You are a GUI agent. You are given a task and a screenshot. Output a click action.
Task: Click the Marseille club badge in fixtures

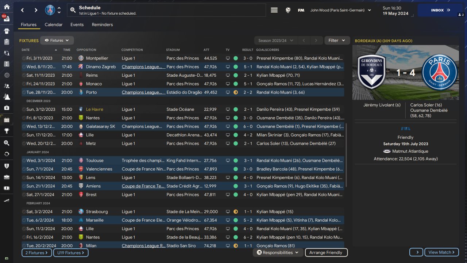pos(81,220)
